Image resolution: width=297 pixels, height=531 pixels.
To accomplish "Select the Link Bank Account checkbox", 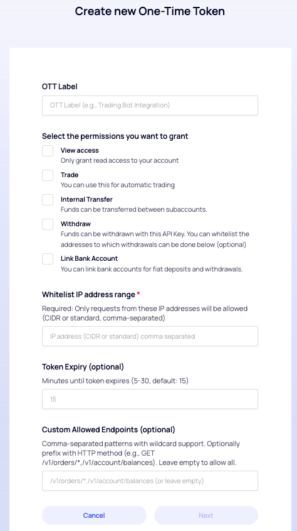I will pyautogui.click(x=48, y=259).
